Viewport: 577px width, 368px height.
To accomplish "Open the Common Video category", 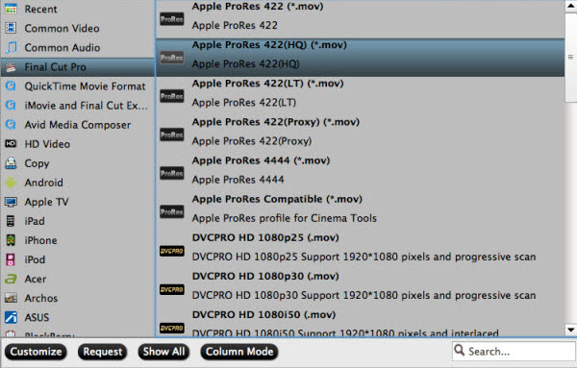I will [77, 28].
